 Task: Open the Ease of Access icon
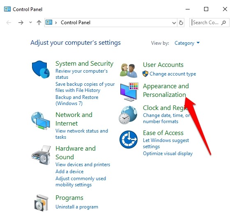pos(129,140)
